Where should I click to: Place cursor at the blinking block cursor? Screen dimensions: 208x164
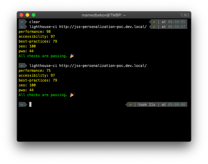(30, 105)
